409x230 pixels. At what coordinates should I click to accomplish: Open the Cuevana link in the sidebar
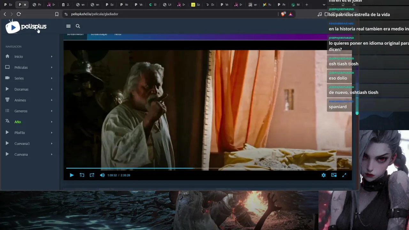tap(21, 154)
